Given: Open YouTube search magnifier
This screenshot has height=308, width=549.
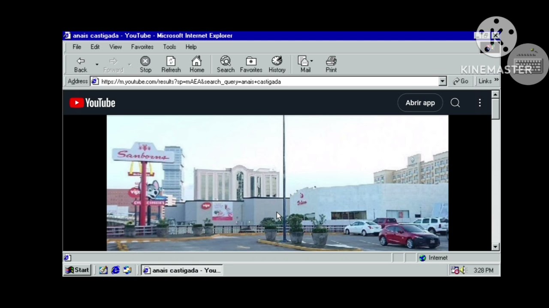Looking at the screenshot, I should (x=455, y=103).
